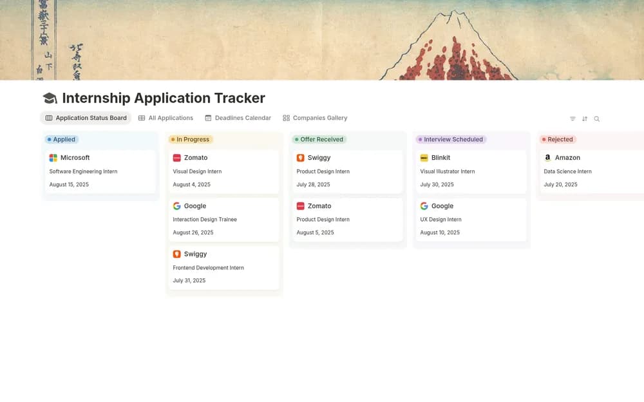Click the July 28, 2025 date
The width and height of the screenshot is (644, 402).
pos(313,184)
